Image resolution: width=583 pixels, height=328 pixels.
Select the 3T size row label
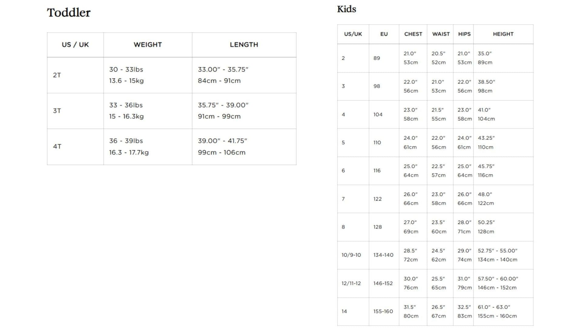click(57, 111)
